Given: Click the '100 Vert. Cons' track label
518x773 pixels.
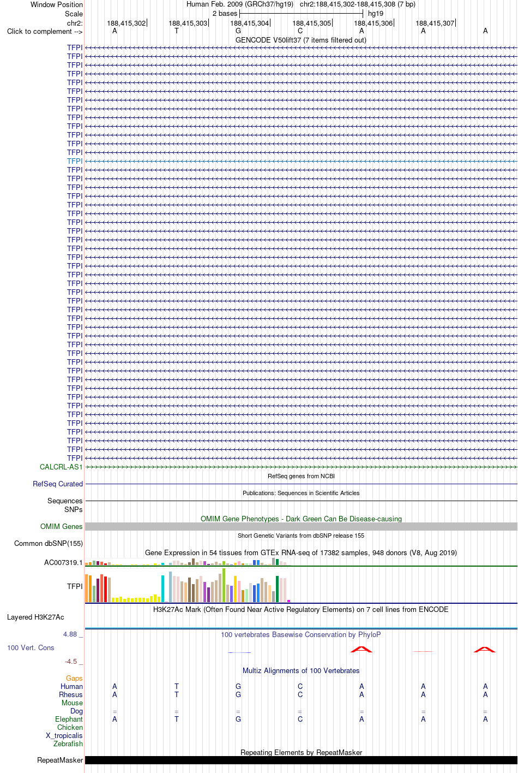Looking at the screenshot, I should tap(31, 647).
